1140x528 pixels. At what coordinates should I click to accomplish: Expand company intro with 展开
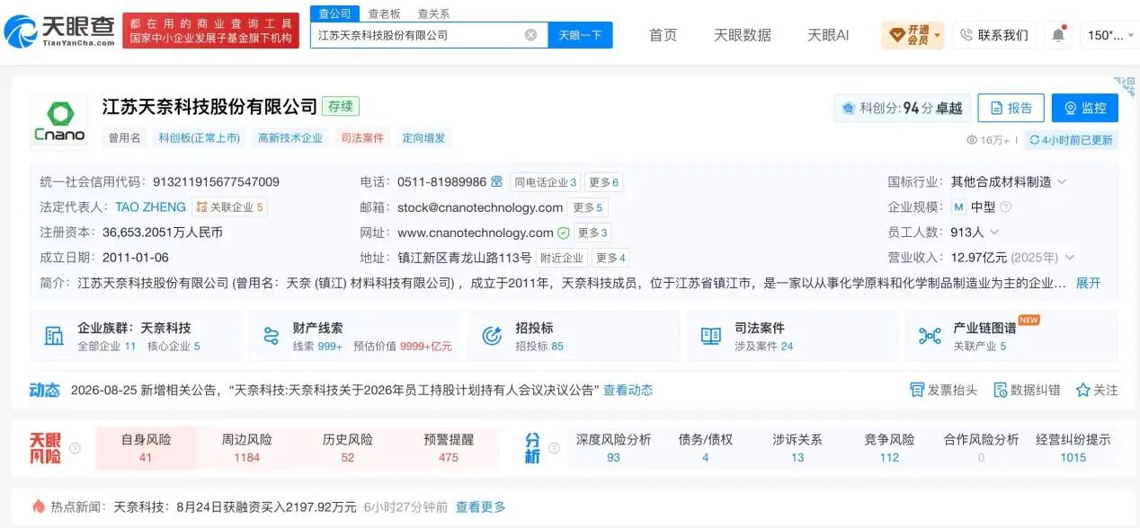1088,283
